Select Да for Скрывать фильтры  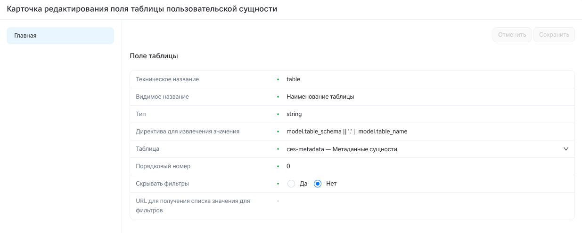[x=291, y=184]
